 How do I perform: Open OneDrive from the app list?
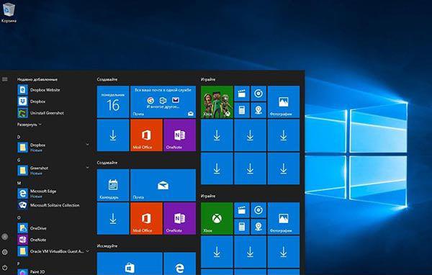(x=53, y=228)
